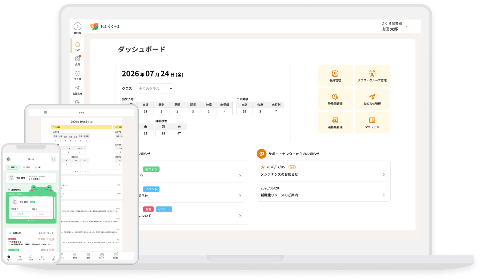Open the さくら保育園 user account dropdown arrow
This screenshot has height=280, width=481.
click(x=407, y=27)
